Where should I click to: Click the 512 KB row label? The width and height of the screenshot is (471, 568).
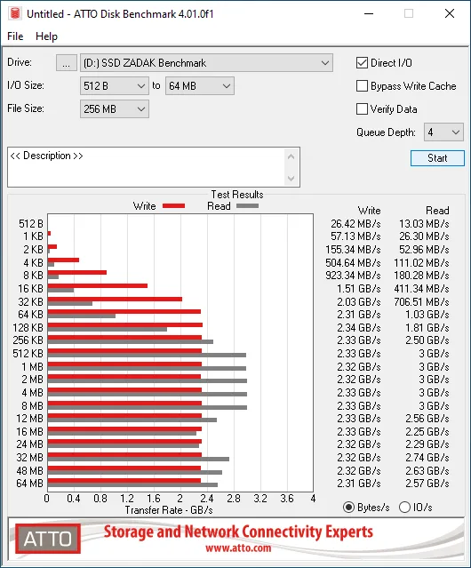click(x=28, y=354)
